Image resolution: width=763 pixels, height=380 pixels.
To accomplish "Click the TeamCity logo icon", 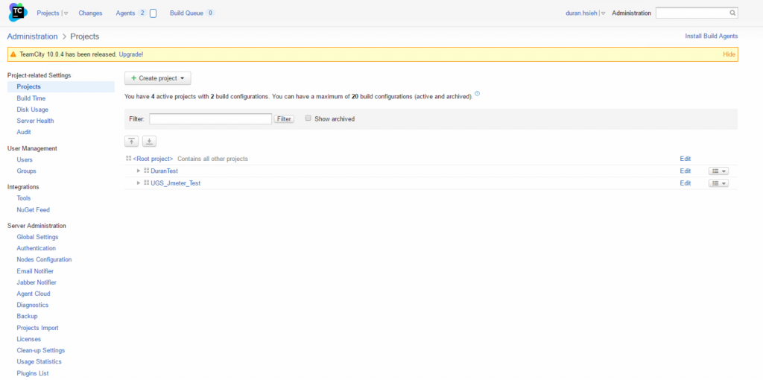I will tap(18, 12).
